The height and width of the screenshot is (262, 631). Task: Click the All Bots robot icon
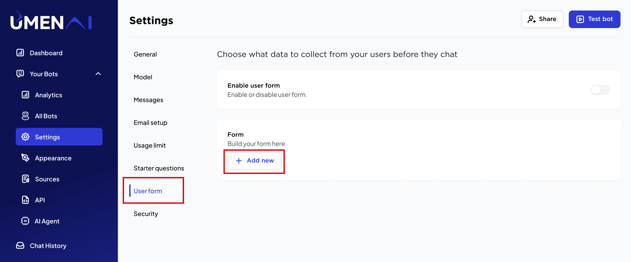pyautogui.click(x=25, y=116)
